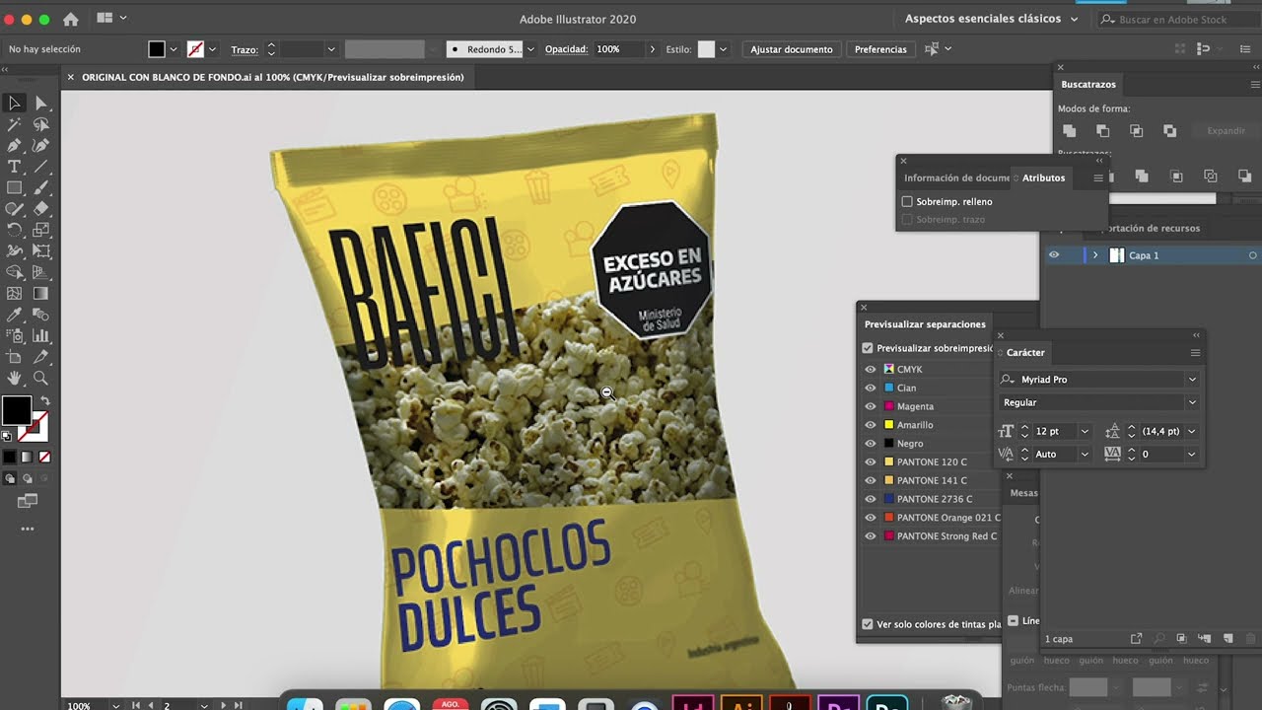
Task: Open the Atributos panel options menu
Action: point(1097,177)
